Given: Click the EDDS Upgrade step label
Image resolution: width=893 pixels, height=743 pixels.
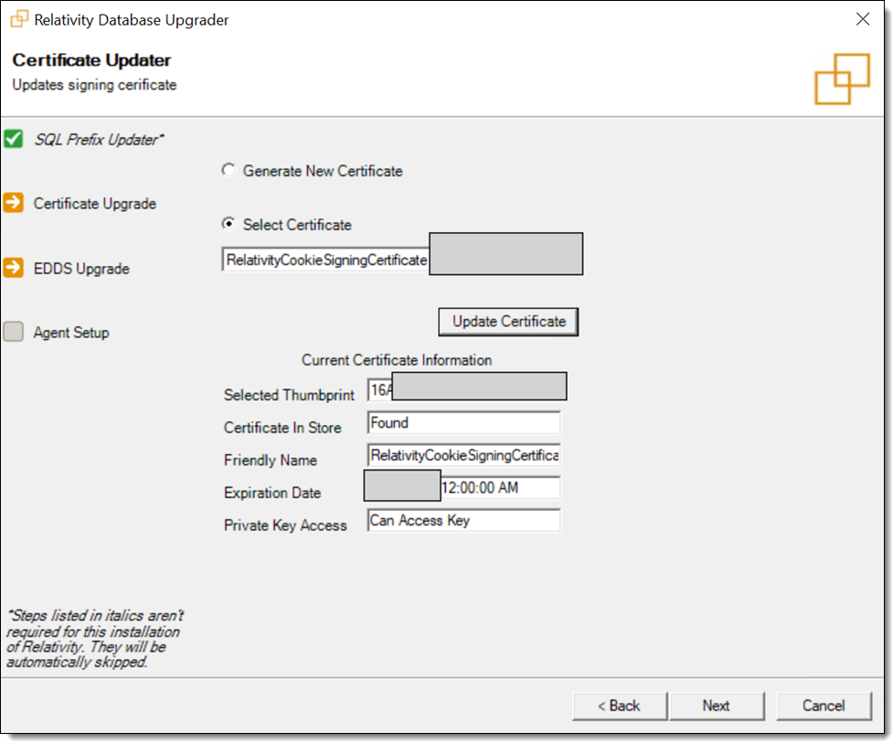Looking at the screenshot, I should click(x=81, y=268).
